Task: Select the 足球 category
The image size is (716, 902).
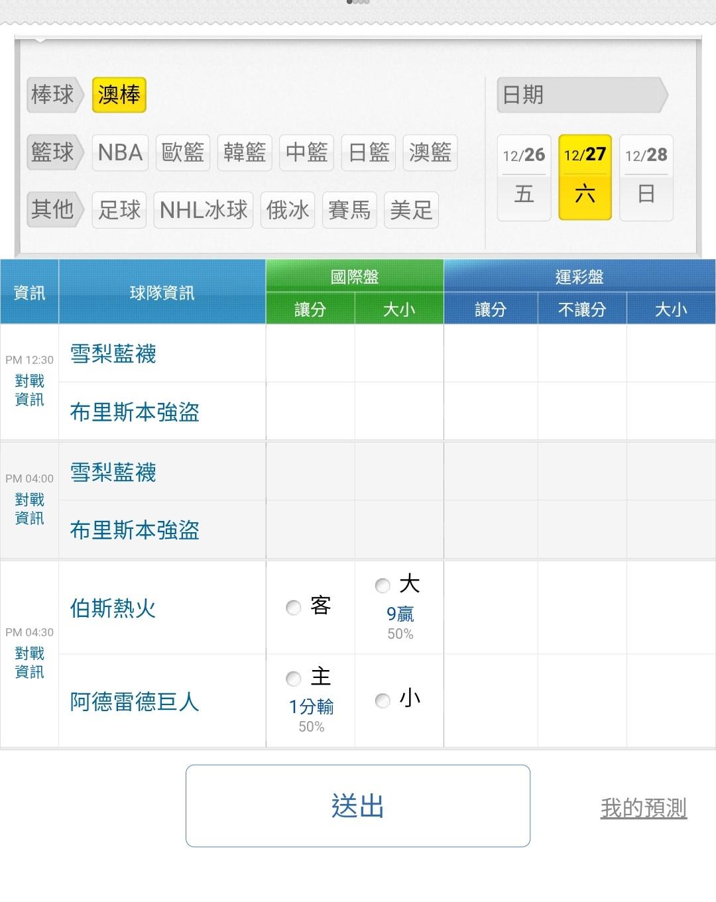Action: [119, 210]
